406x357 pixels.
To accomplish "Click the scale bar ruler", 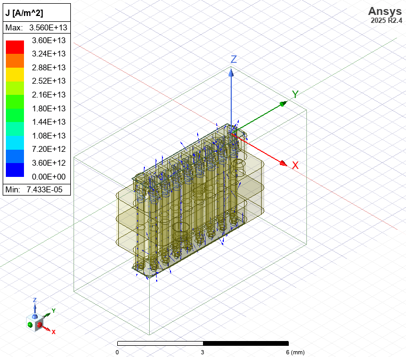I will (203, 343).
